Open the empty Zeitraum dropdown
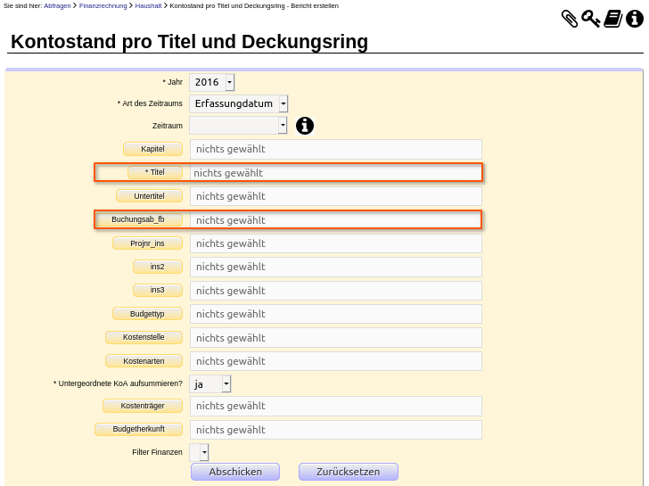Screen dimensions: 649x486 coord(238,125)
